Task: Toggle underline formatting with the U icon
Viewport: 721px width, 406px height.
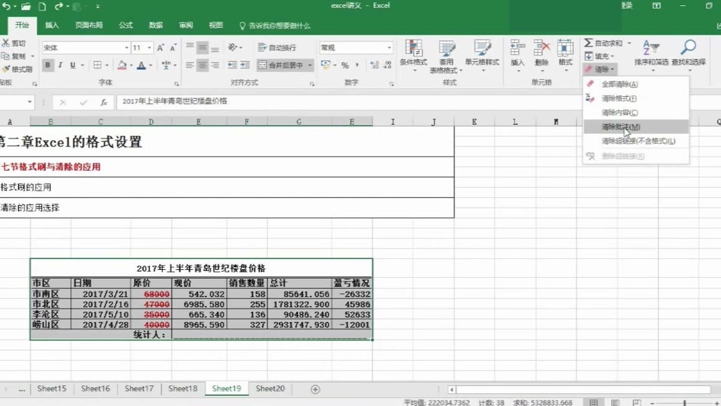Action: pos(71,65)
